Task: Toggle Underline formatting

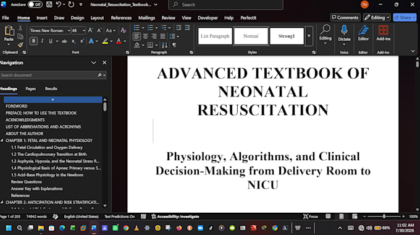Action: [x=51, y=41]
